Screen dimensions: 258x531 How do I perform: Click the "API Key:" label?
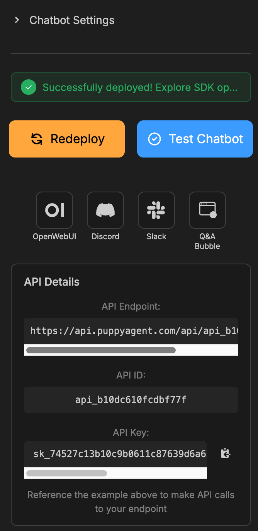pyautogui.click(x=131, y=433)
